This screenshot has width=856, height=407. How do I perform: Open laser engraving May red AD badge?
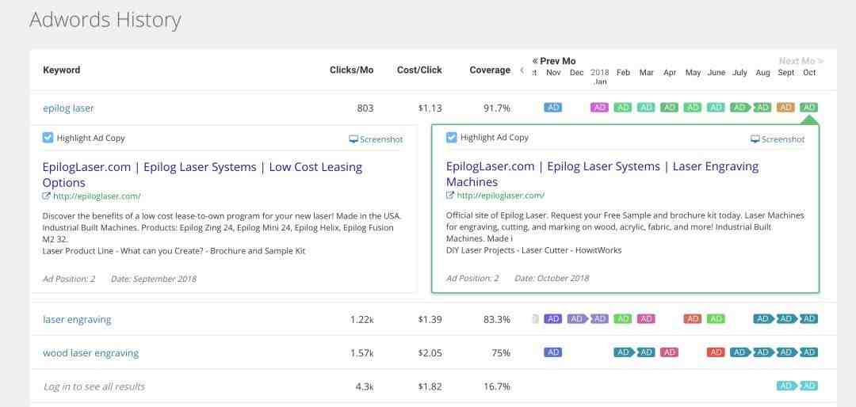tap(693, 318)
